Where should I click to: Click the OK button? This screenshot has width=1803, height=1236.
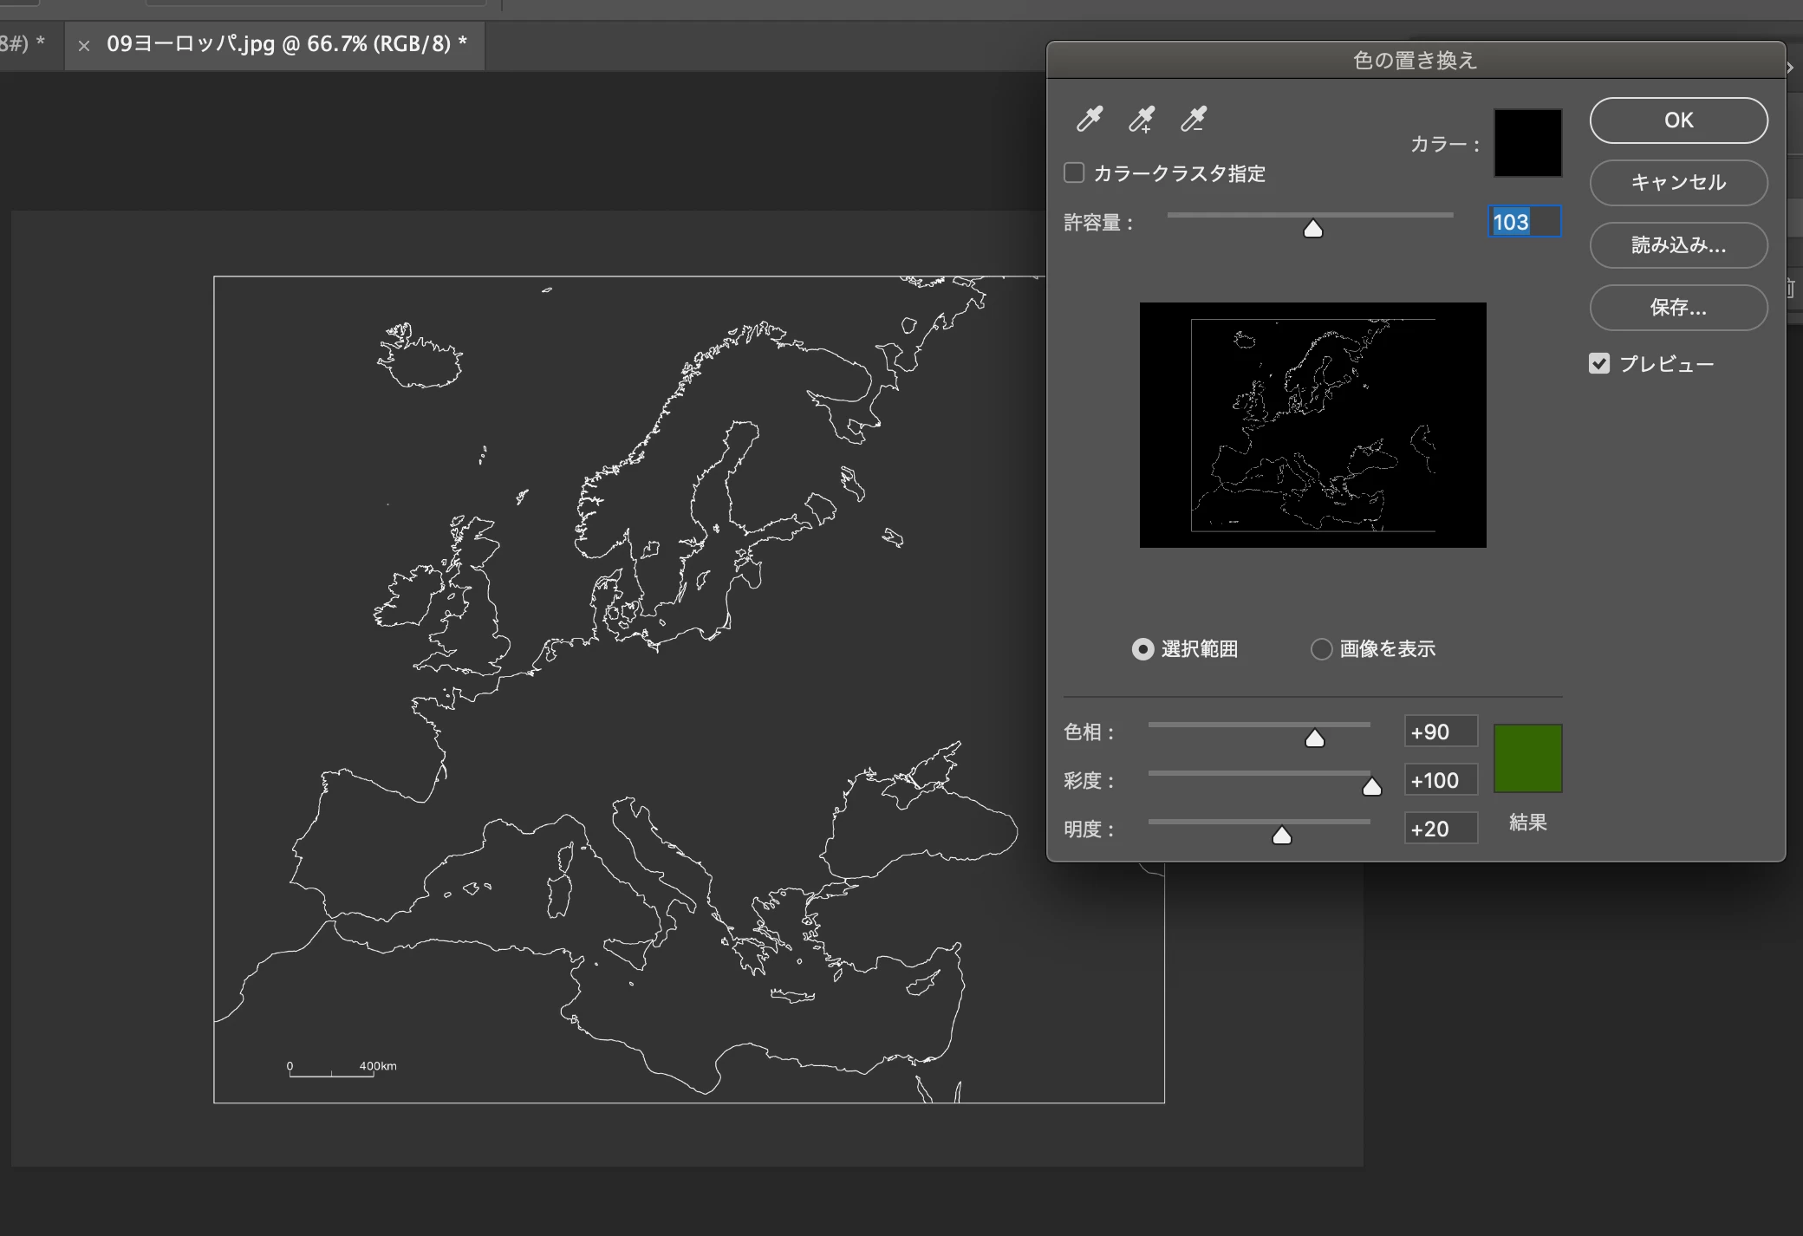point(1678,120)
